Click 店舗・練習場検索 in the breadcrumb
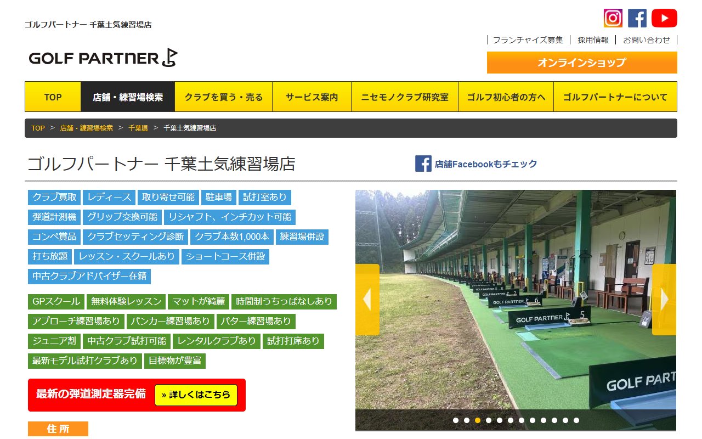The width and height of the screenshot is (702, 439). (x=87, y=128)
